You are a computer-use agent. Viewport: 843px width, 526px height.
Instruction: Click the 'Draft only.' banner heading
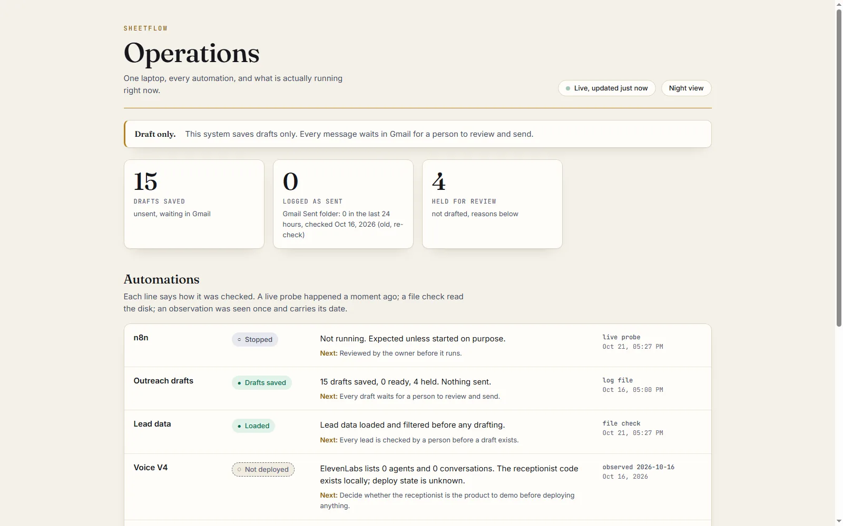click(x=155, y=134)
